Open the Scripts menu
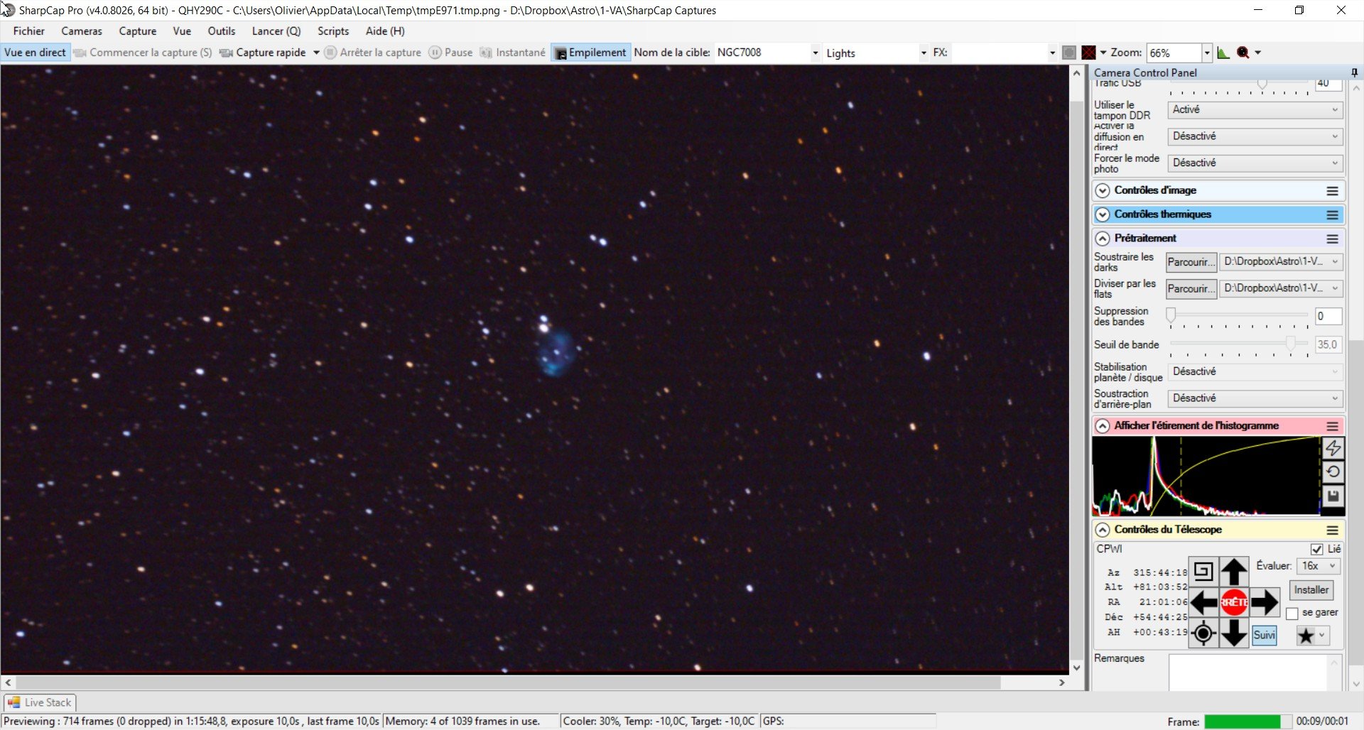 (333, 31)
